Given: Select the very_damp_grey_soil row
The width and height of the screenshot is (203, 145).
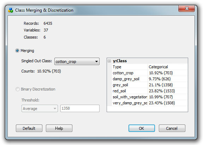Looking at the screenshot, I should [x=150, y=103].
